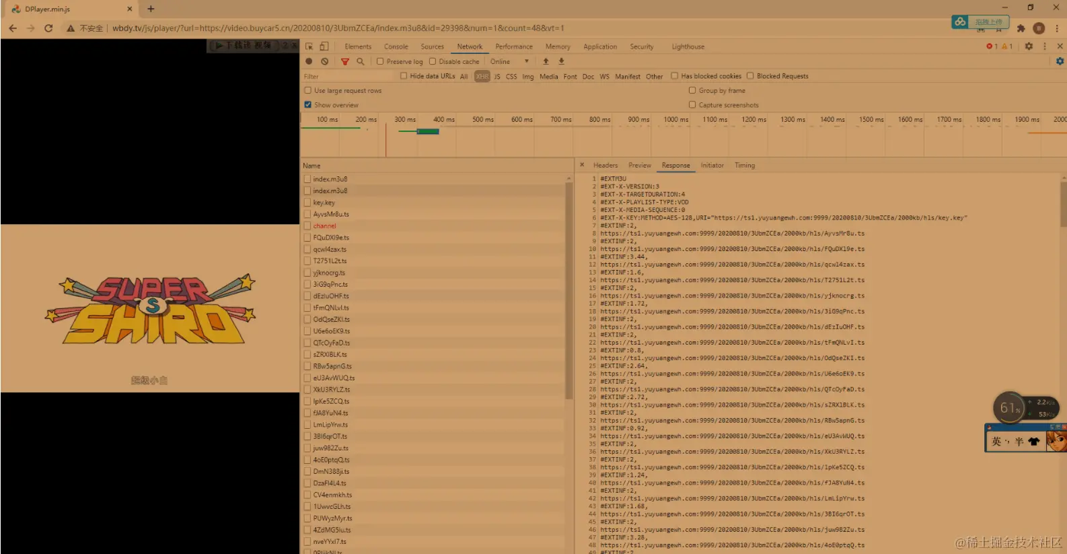Filter requests by WS type
Viewport: 1067px width, 554px height.
point(605,77)
